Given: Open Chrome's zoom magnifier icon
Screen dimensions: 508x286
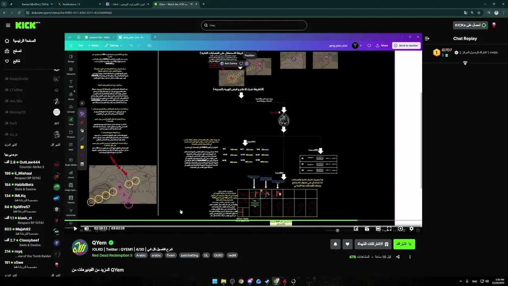Looking at the screenshot, I should pyautogui.click(x=472, y=13).
